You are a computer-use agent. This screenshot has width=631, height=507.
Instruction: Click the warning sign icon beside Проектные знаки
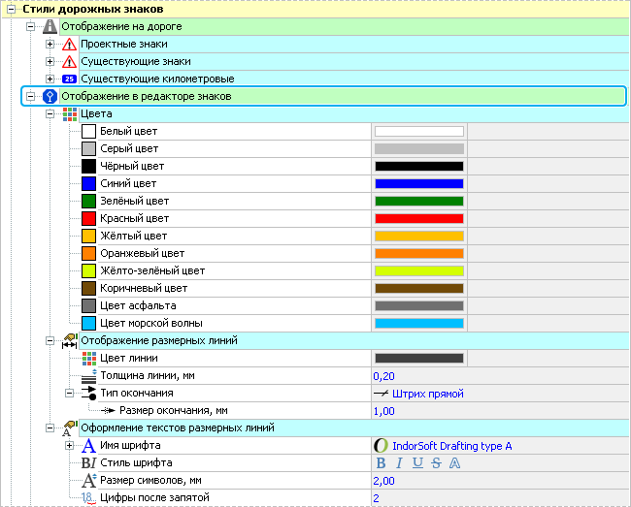click(69, 45)
